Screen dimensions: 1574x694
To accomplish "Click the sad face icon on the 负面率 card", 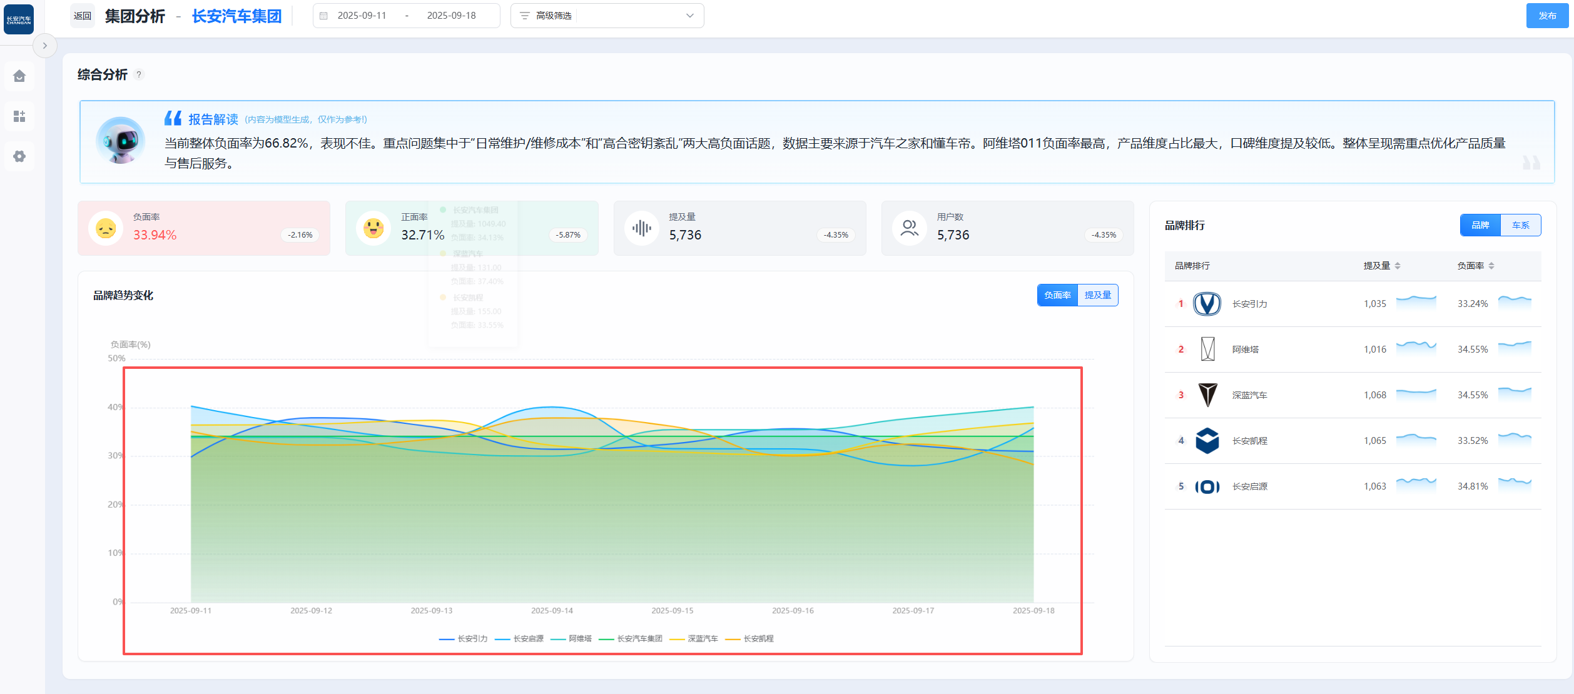I will [106, 228].
